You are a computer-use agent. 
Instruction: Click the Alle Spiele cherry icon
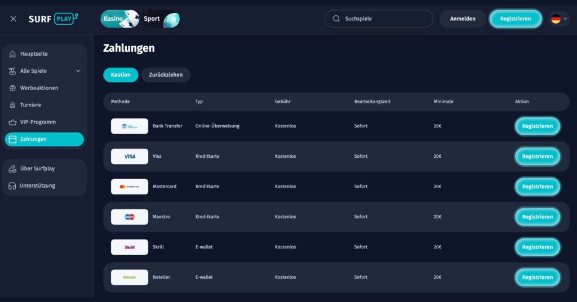click(x=12, y=71)
